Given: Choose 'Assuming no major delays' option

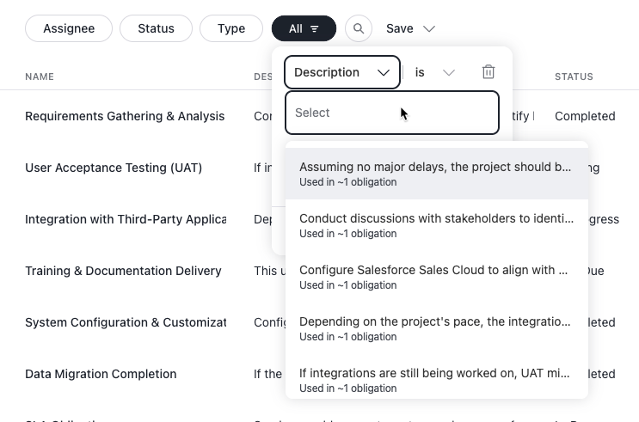Looking at the screenshot, I should pos(437,174).
